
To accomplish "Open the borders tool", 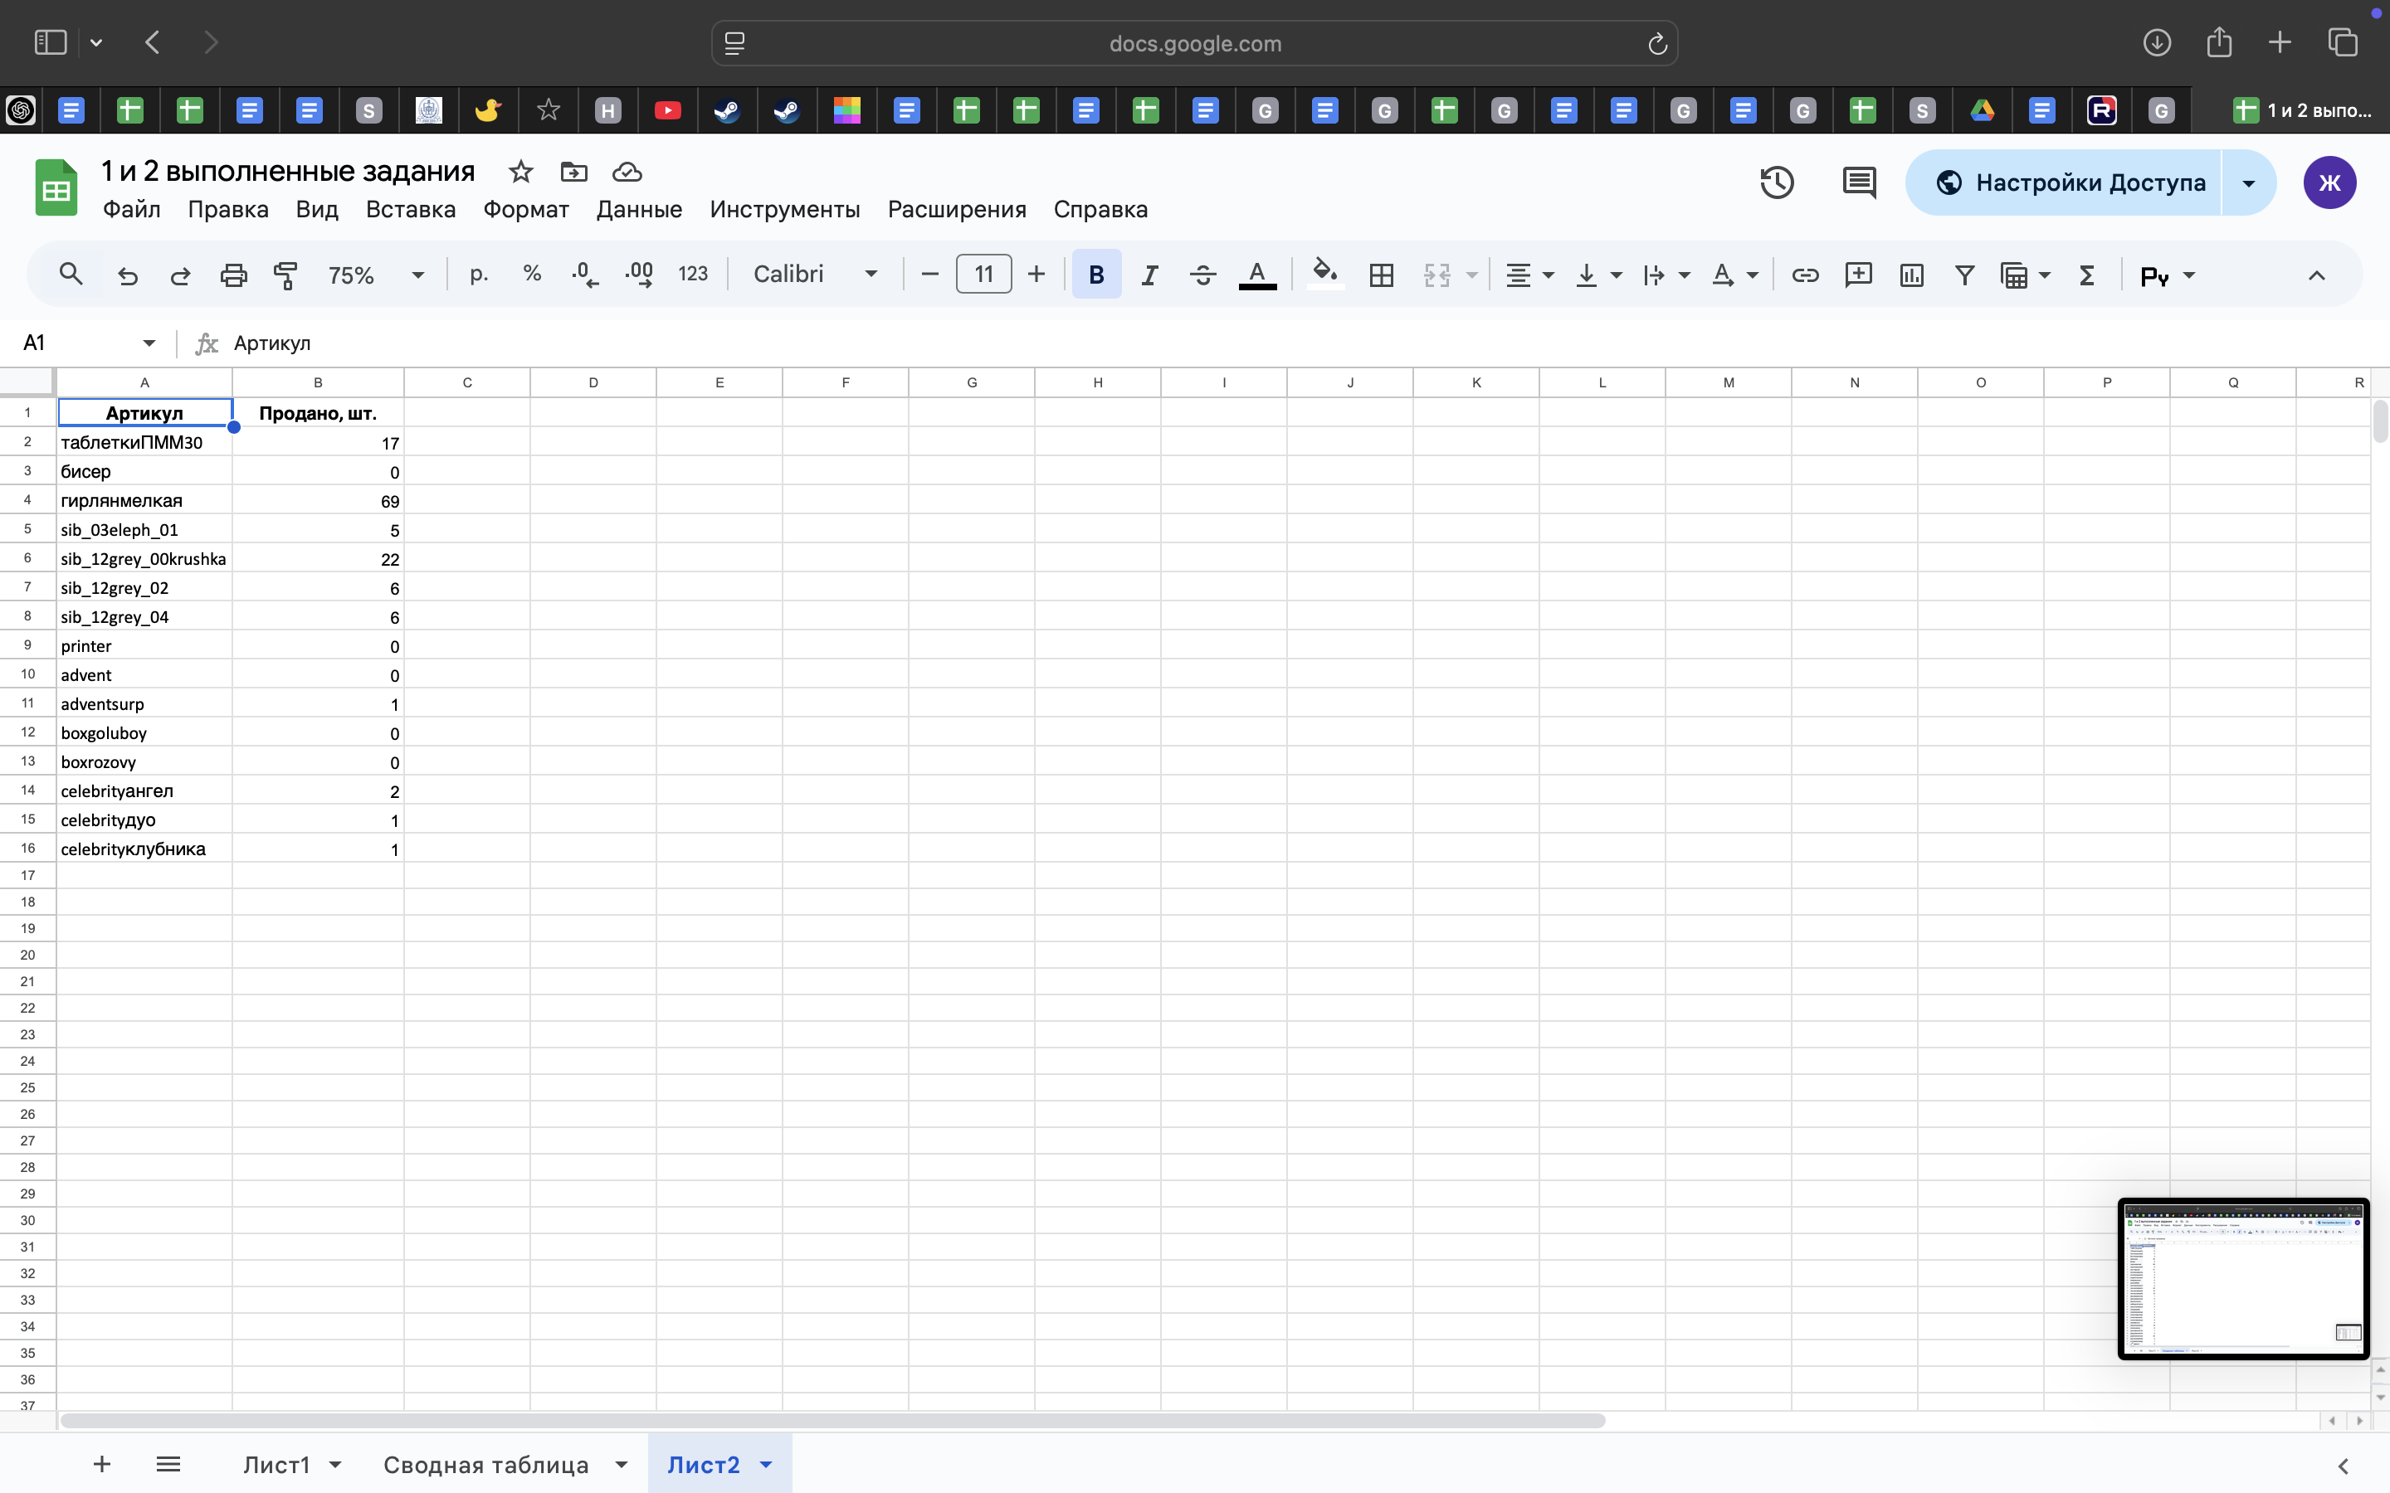I will pyautogui.click(x=1382, y=275).
